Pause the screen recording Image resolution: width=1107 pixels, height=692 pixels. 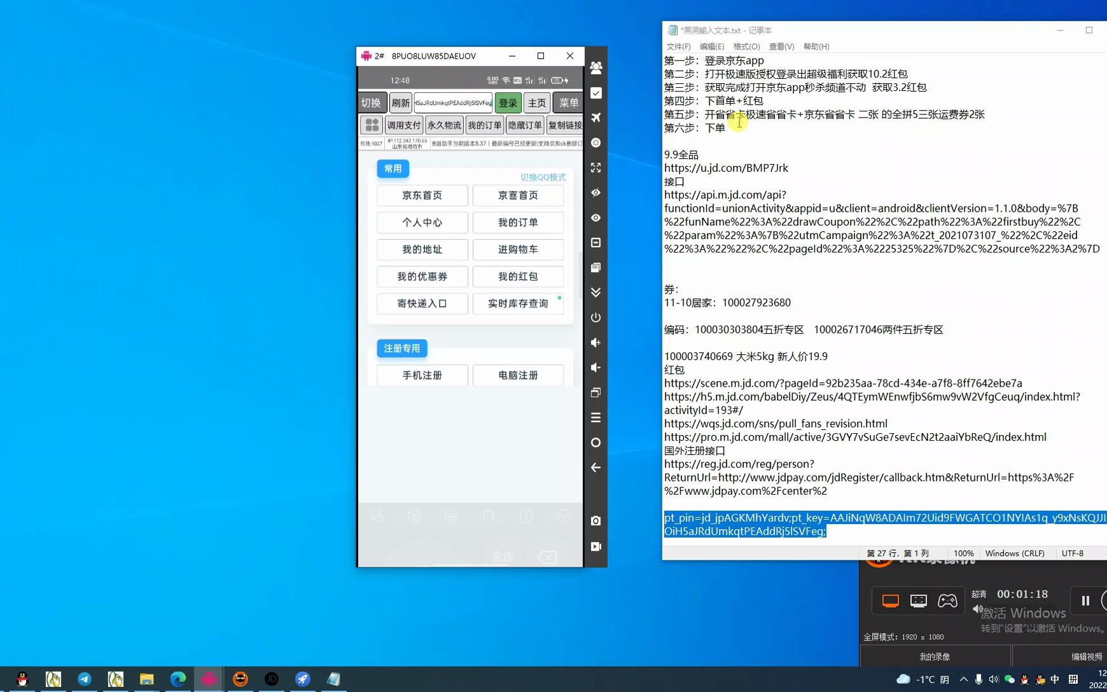[1085, 600]
